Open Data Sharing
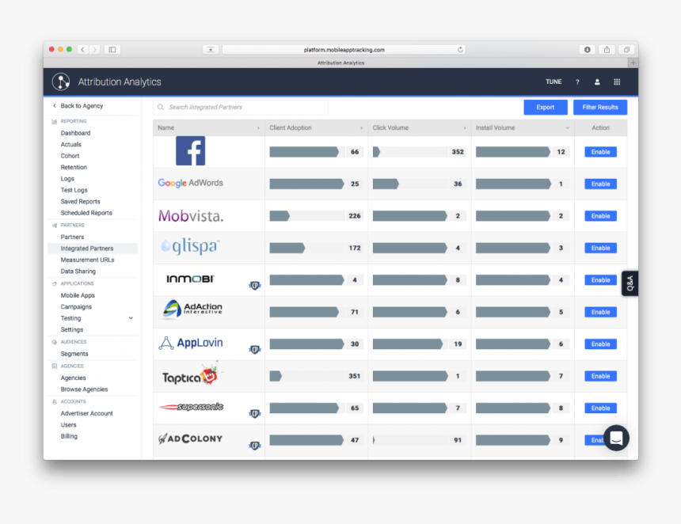Viewport: 681px width, 524px height. coord(78,271)
